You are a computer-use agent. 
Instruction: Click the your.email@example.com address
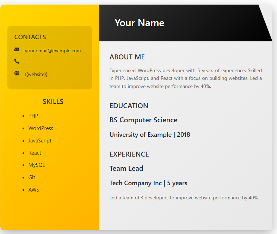[x=53, y=51]
